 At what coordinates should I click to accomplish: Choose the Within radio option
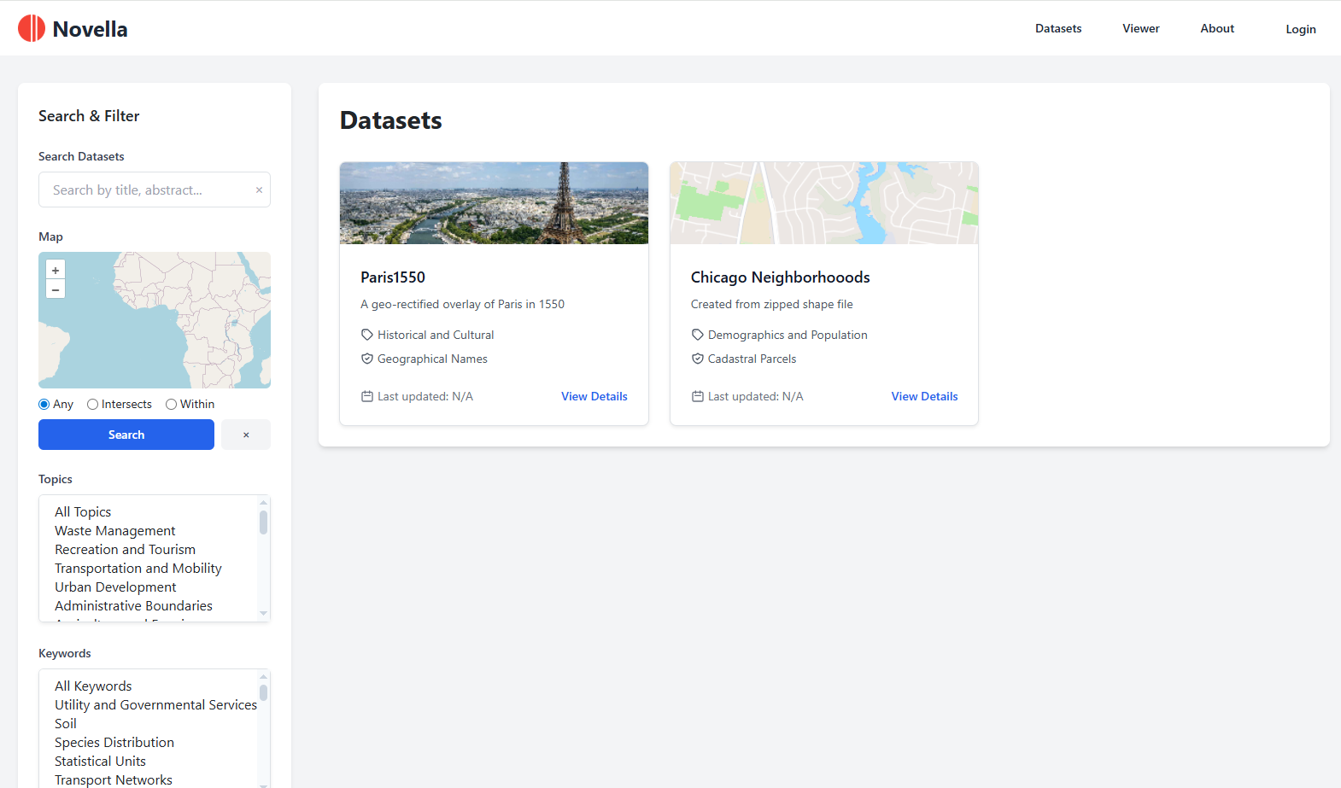(x=172, y=404)
